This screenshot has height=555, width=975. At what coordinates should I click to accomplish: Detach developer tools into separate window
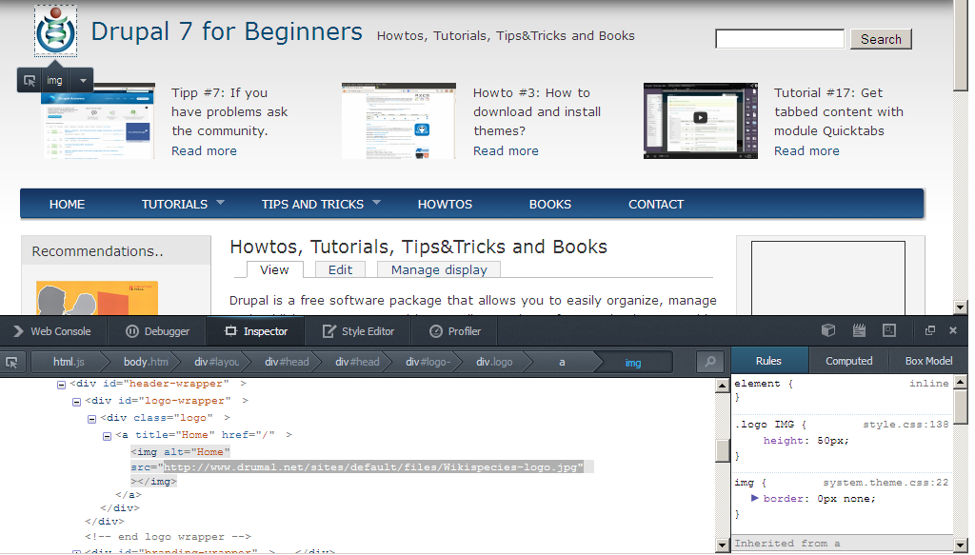(930, 330)
